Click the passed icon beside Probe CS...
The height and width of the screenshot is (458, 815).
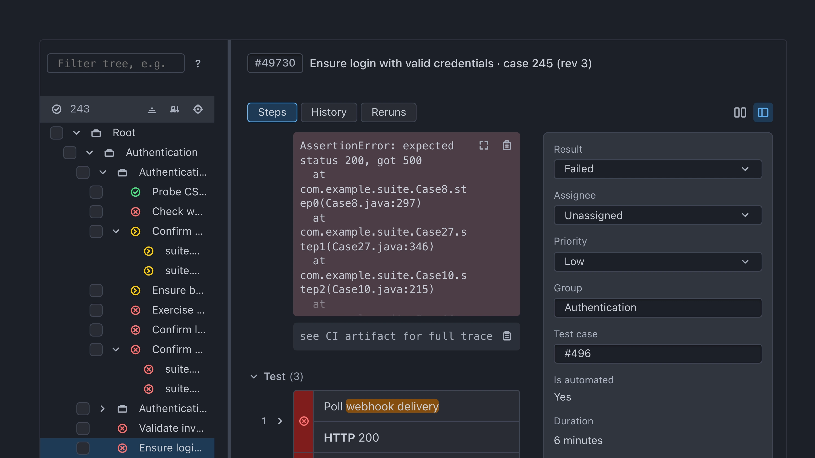pyautogui.click(x=135, y=192)
